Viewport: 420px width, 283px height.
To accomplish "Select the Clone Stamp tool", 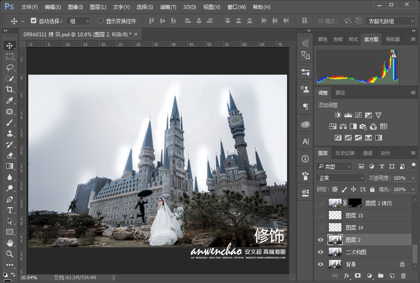I will point(10,133).
